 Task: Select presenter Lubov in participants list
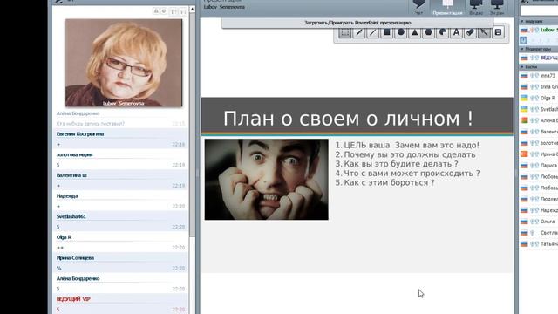point(539,30)
